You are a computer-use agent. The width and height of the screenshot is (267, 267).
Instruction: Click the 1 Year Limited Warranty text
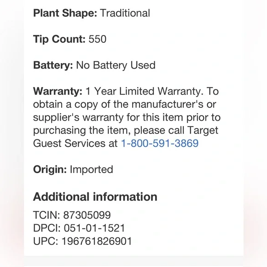click(145, 91)
